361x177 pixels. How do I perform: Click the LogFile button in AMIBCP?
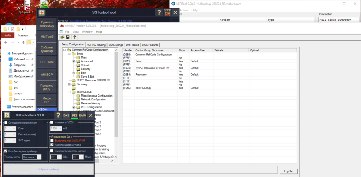coord(288,171)
